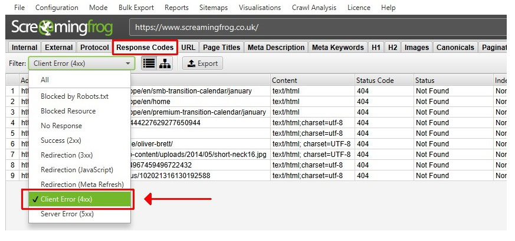Open the Licence menu
This screenshot has height=241, width=515.
tap(359, 8)
